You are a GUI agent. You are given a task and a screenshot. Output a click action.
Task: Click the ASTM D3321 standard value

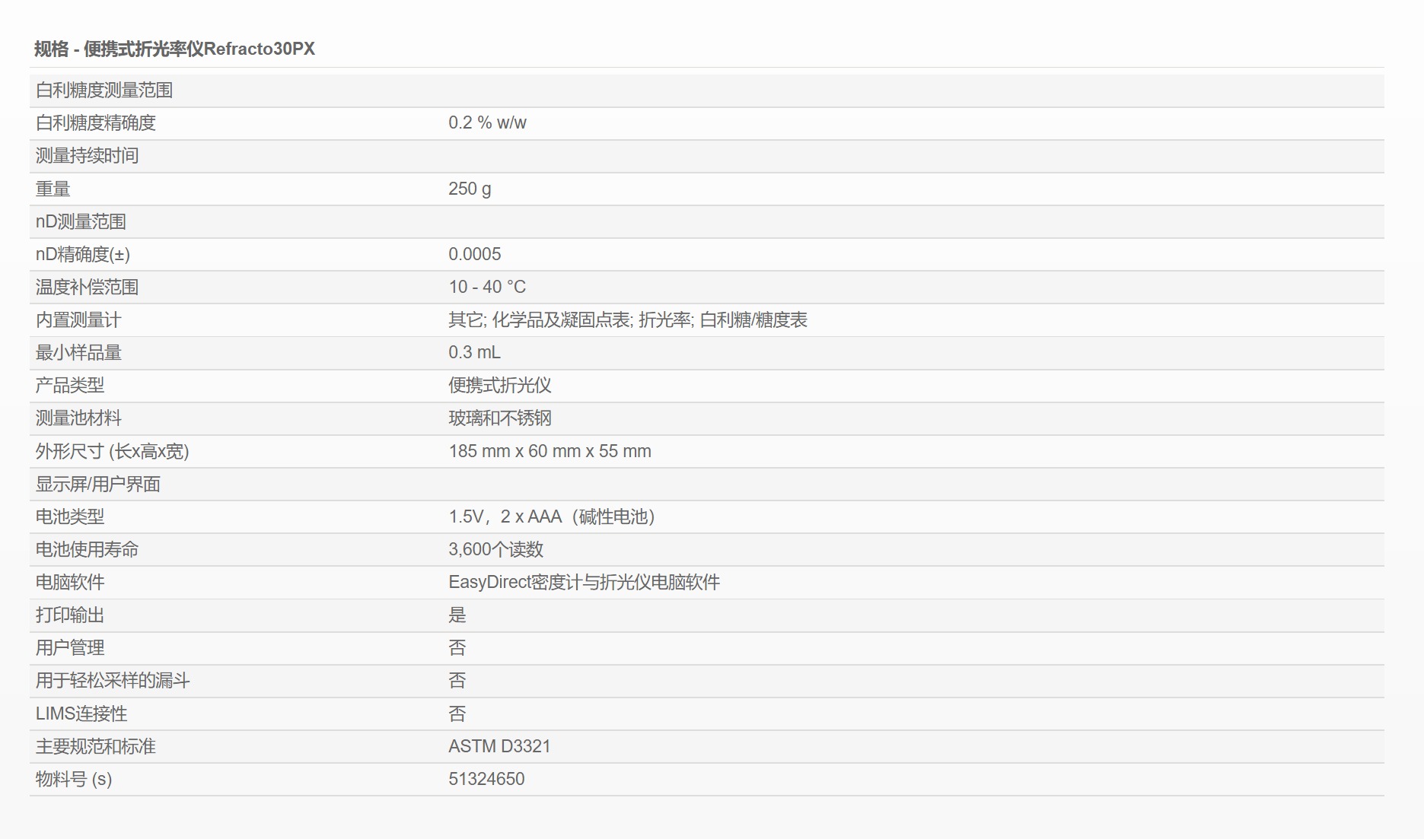click(499, 747)
